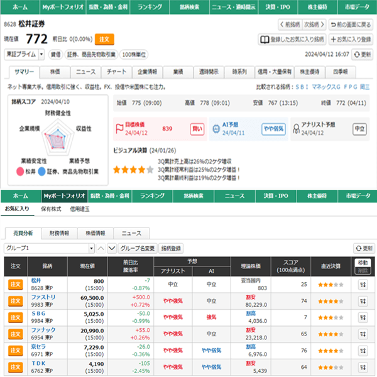Refresh the quote with 更新 beside the 2024/04/12 timestamp
The width and height of the screenshot is (377, 377).
pyautogui.click(x=363, y=55)
